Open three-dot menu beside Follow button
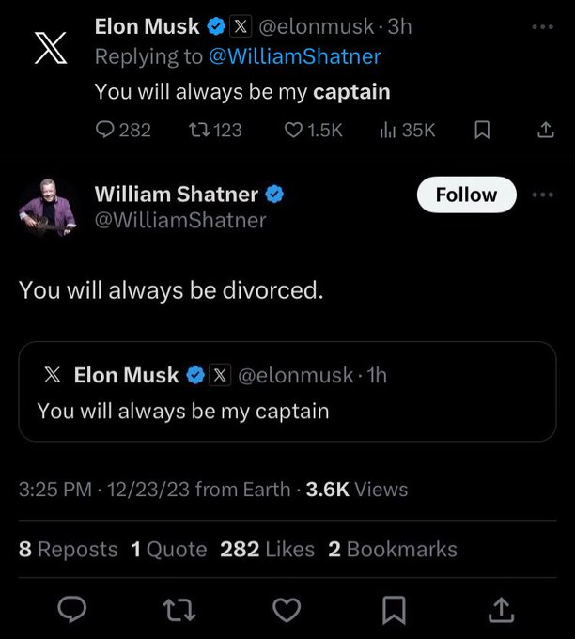The image size is (575, 639). click(x=543, y=195)
